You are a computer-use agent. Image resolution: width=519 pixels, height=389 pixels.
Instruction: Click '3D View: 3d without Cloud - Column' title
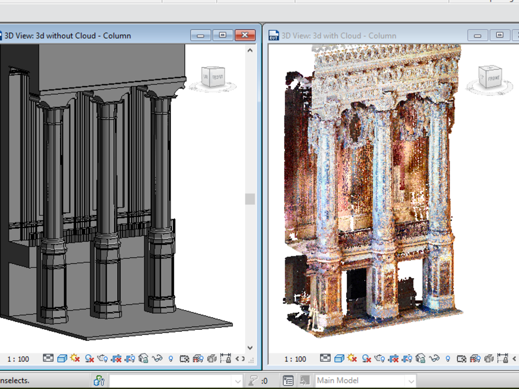click(x=67, y=36)
